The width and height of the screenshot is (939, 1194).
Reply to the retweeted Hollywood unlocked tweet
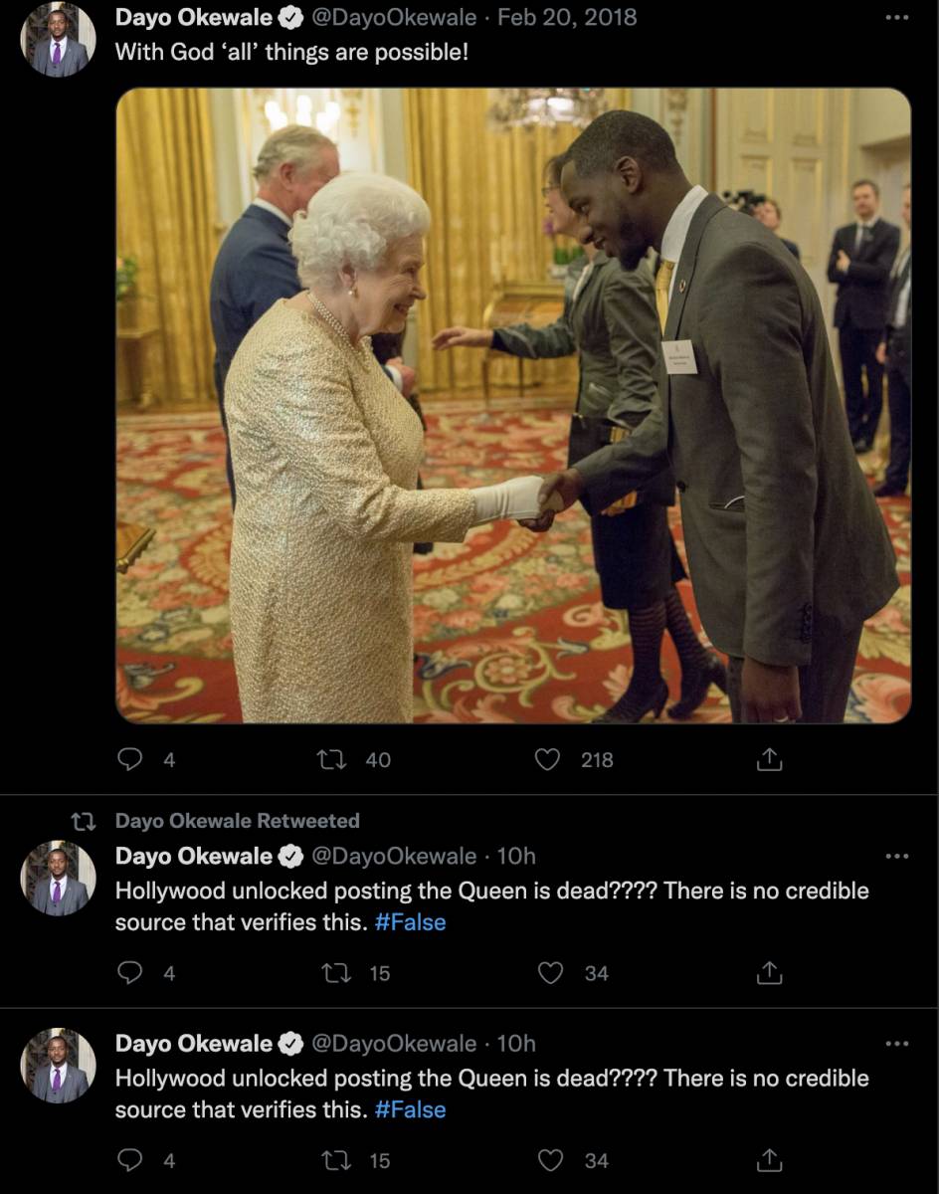(130, 973)
